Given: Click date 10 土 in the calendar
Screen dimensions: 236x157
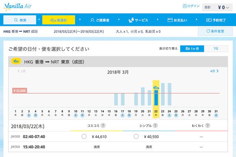Looking at the screenshot, I should (76, 113).
